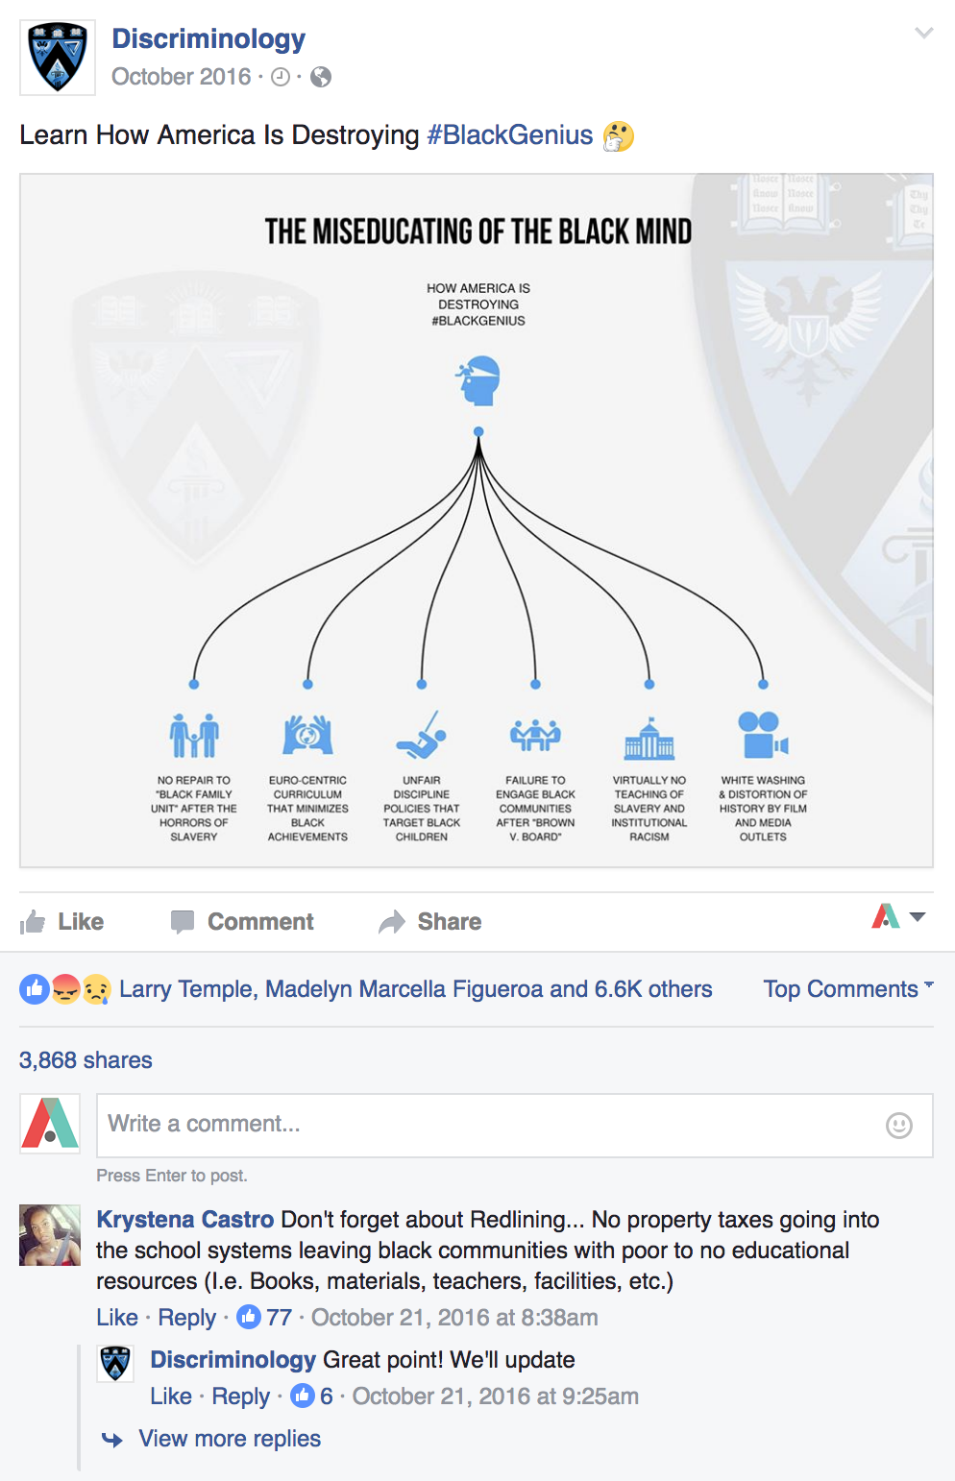This screenshot has height=1481, width=955.
Task: Open the Miseducating of the Black Mind infographic
Action: tap(477, 521)
